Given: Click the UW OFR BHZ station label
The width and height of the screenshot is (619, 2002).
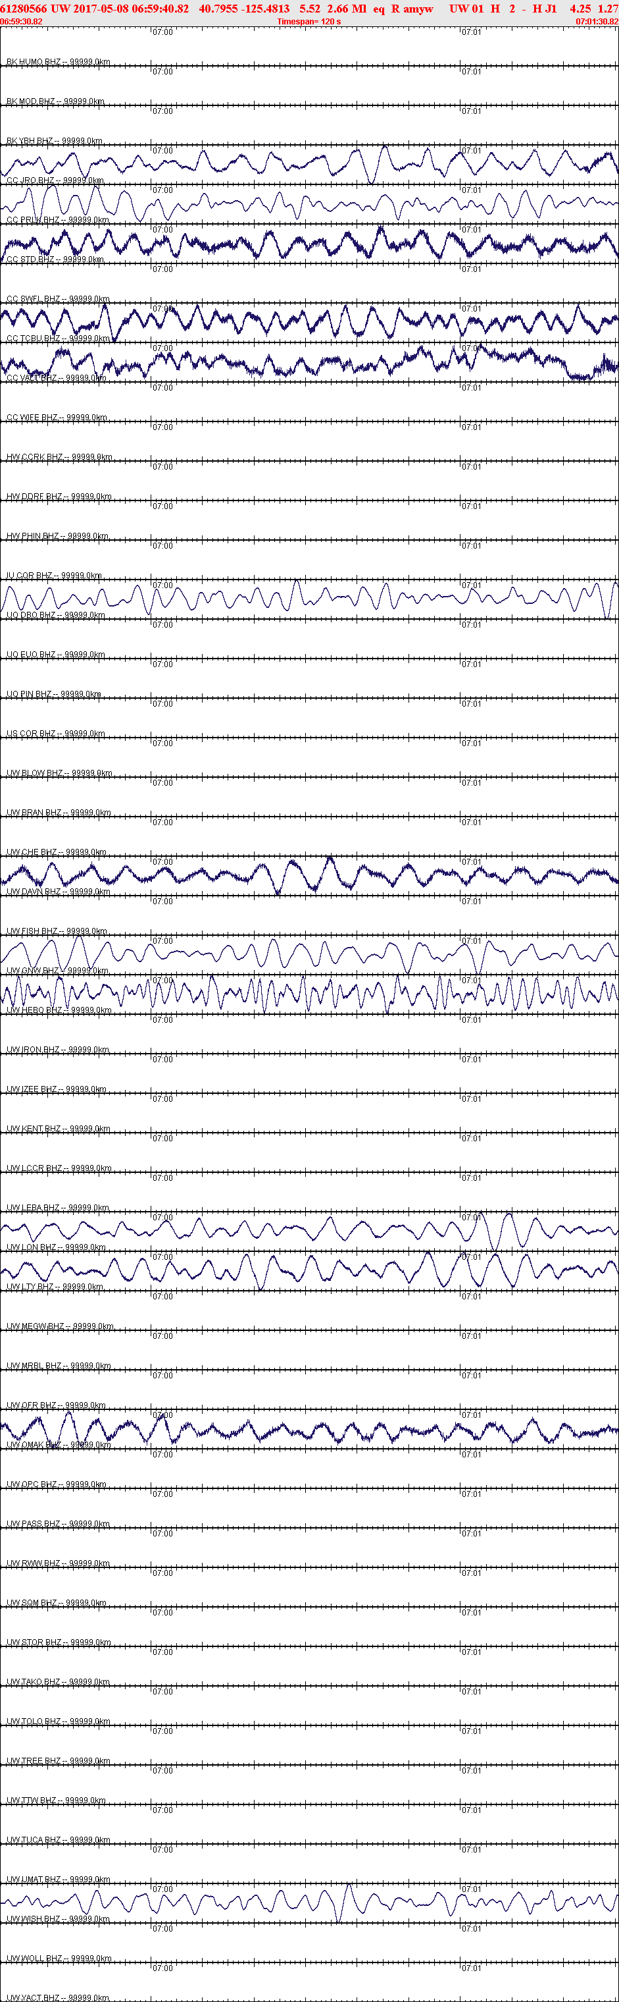Looking at the screenshot, I should click(56, 1405).
